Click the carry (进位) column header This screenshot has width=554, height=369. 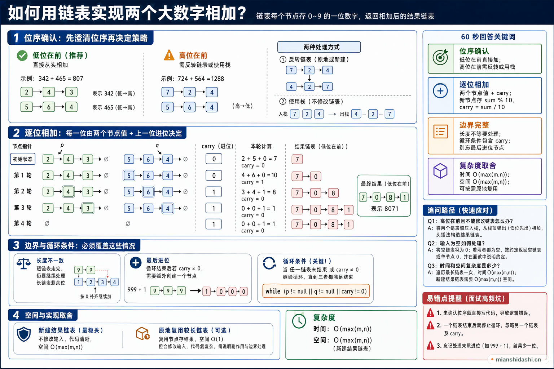217,146
